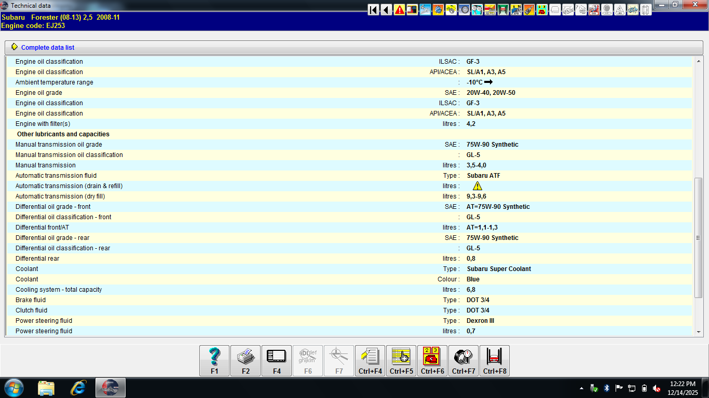Click the 'Engine code: EJ253' header text

coord(33,25)
